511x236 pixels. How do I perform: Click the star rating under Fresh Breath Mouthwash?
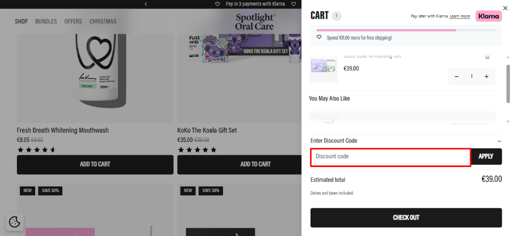(x=36, y=150)
